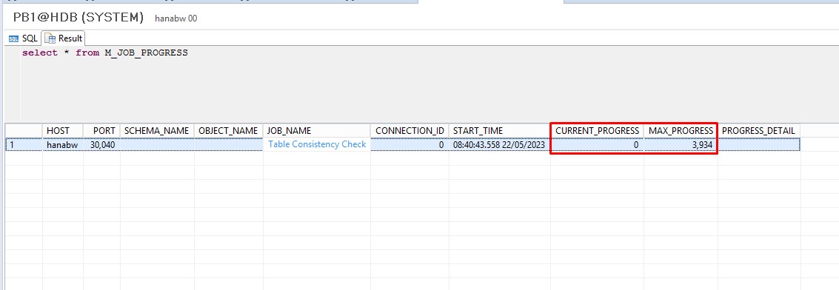Click the 08:40:43.558 22/05/2023 start time cell

[x=499, y=144]
